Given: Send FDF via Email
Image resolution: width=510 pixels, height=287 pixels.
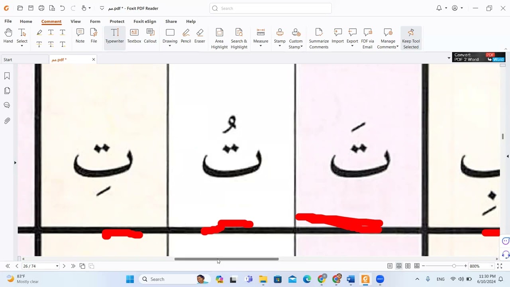Looking at the screenshot, I should coord(367,39).
